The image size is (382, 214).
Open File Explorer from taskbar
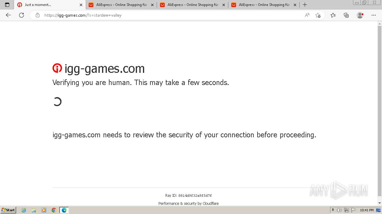34,210
